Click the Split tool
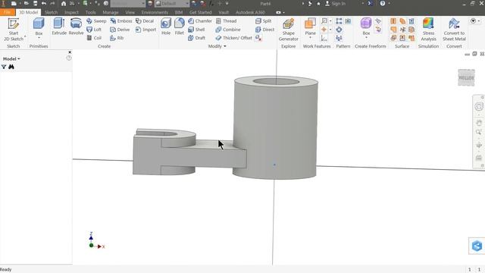 pos(263,21)
